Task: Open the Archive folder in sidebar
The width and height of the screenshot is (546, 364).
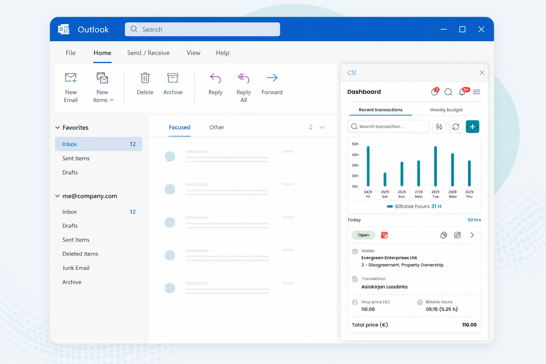Action: click(x=72, y=282)
